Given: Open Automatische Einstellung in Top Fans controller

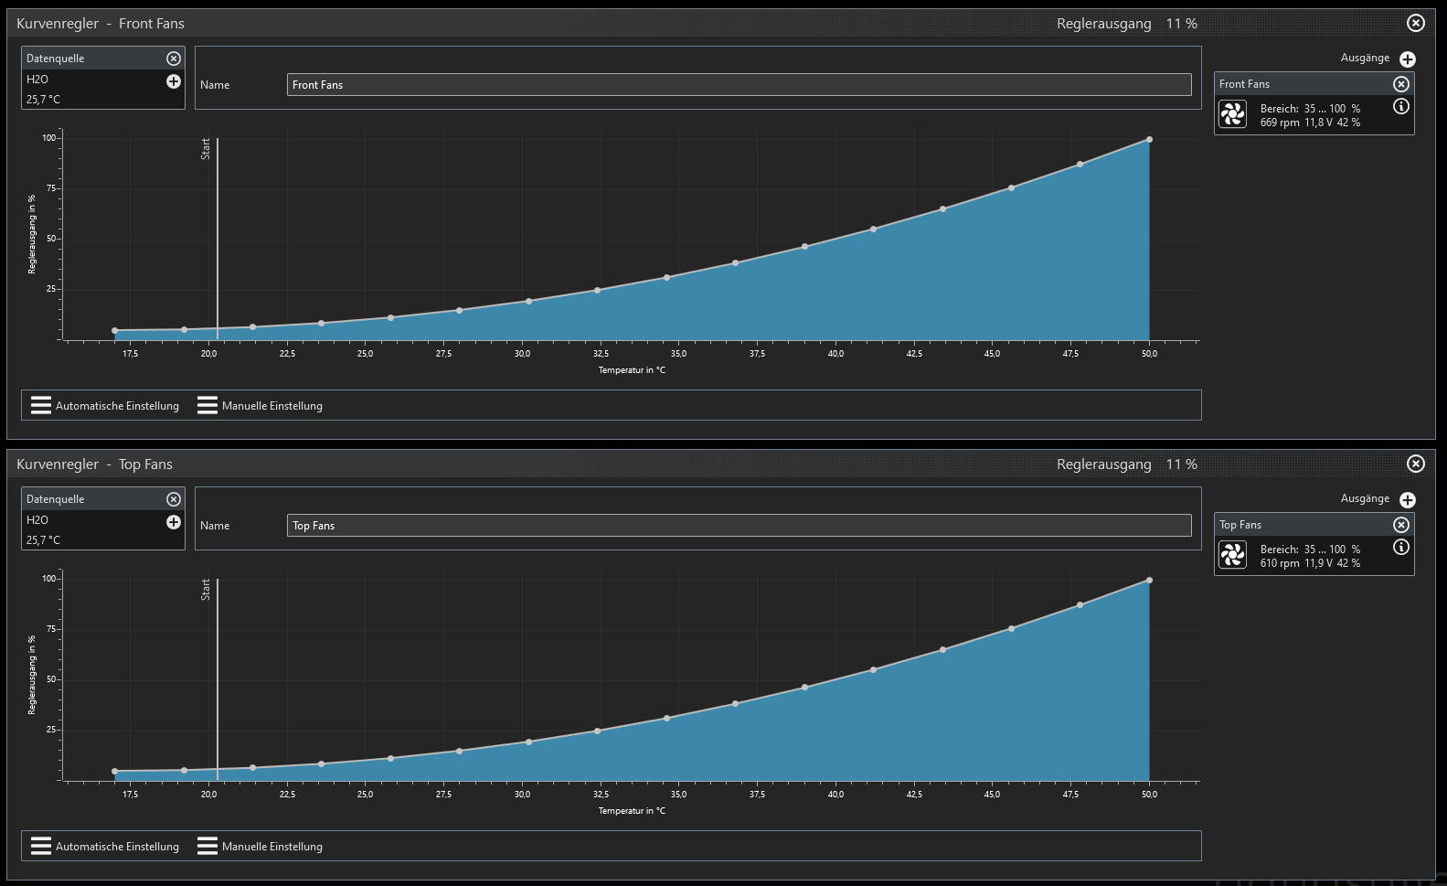Looking at the screenshot, I should click(105, 847).
